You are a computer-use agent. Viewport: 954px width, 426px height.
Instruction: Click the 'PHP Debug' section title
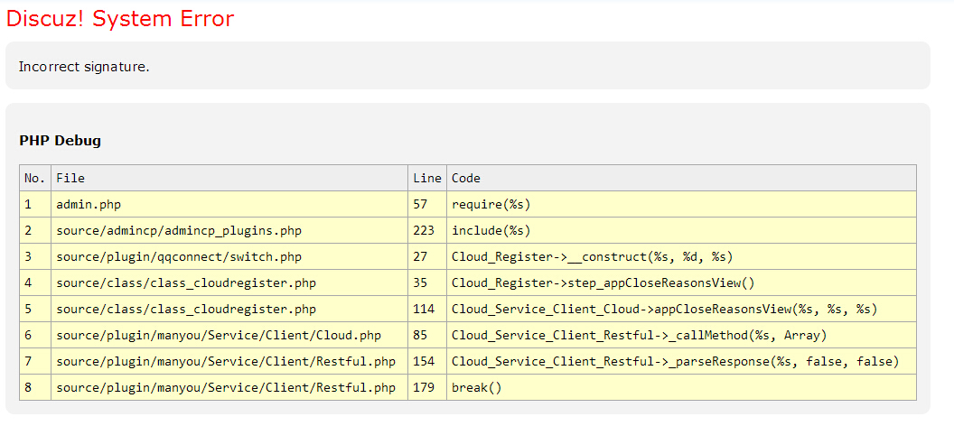tap(60, 141)
